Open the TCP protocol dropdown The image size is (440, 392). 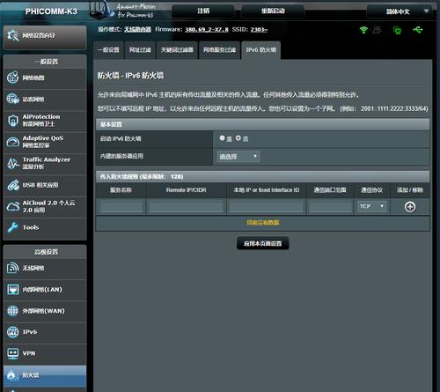[x=371, y=206]
